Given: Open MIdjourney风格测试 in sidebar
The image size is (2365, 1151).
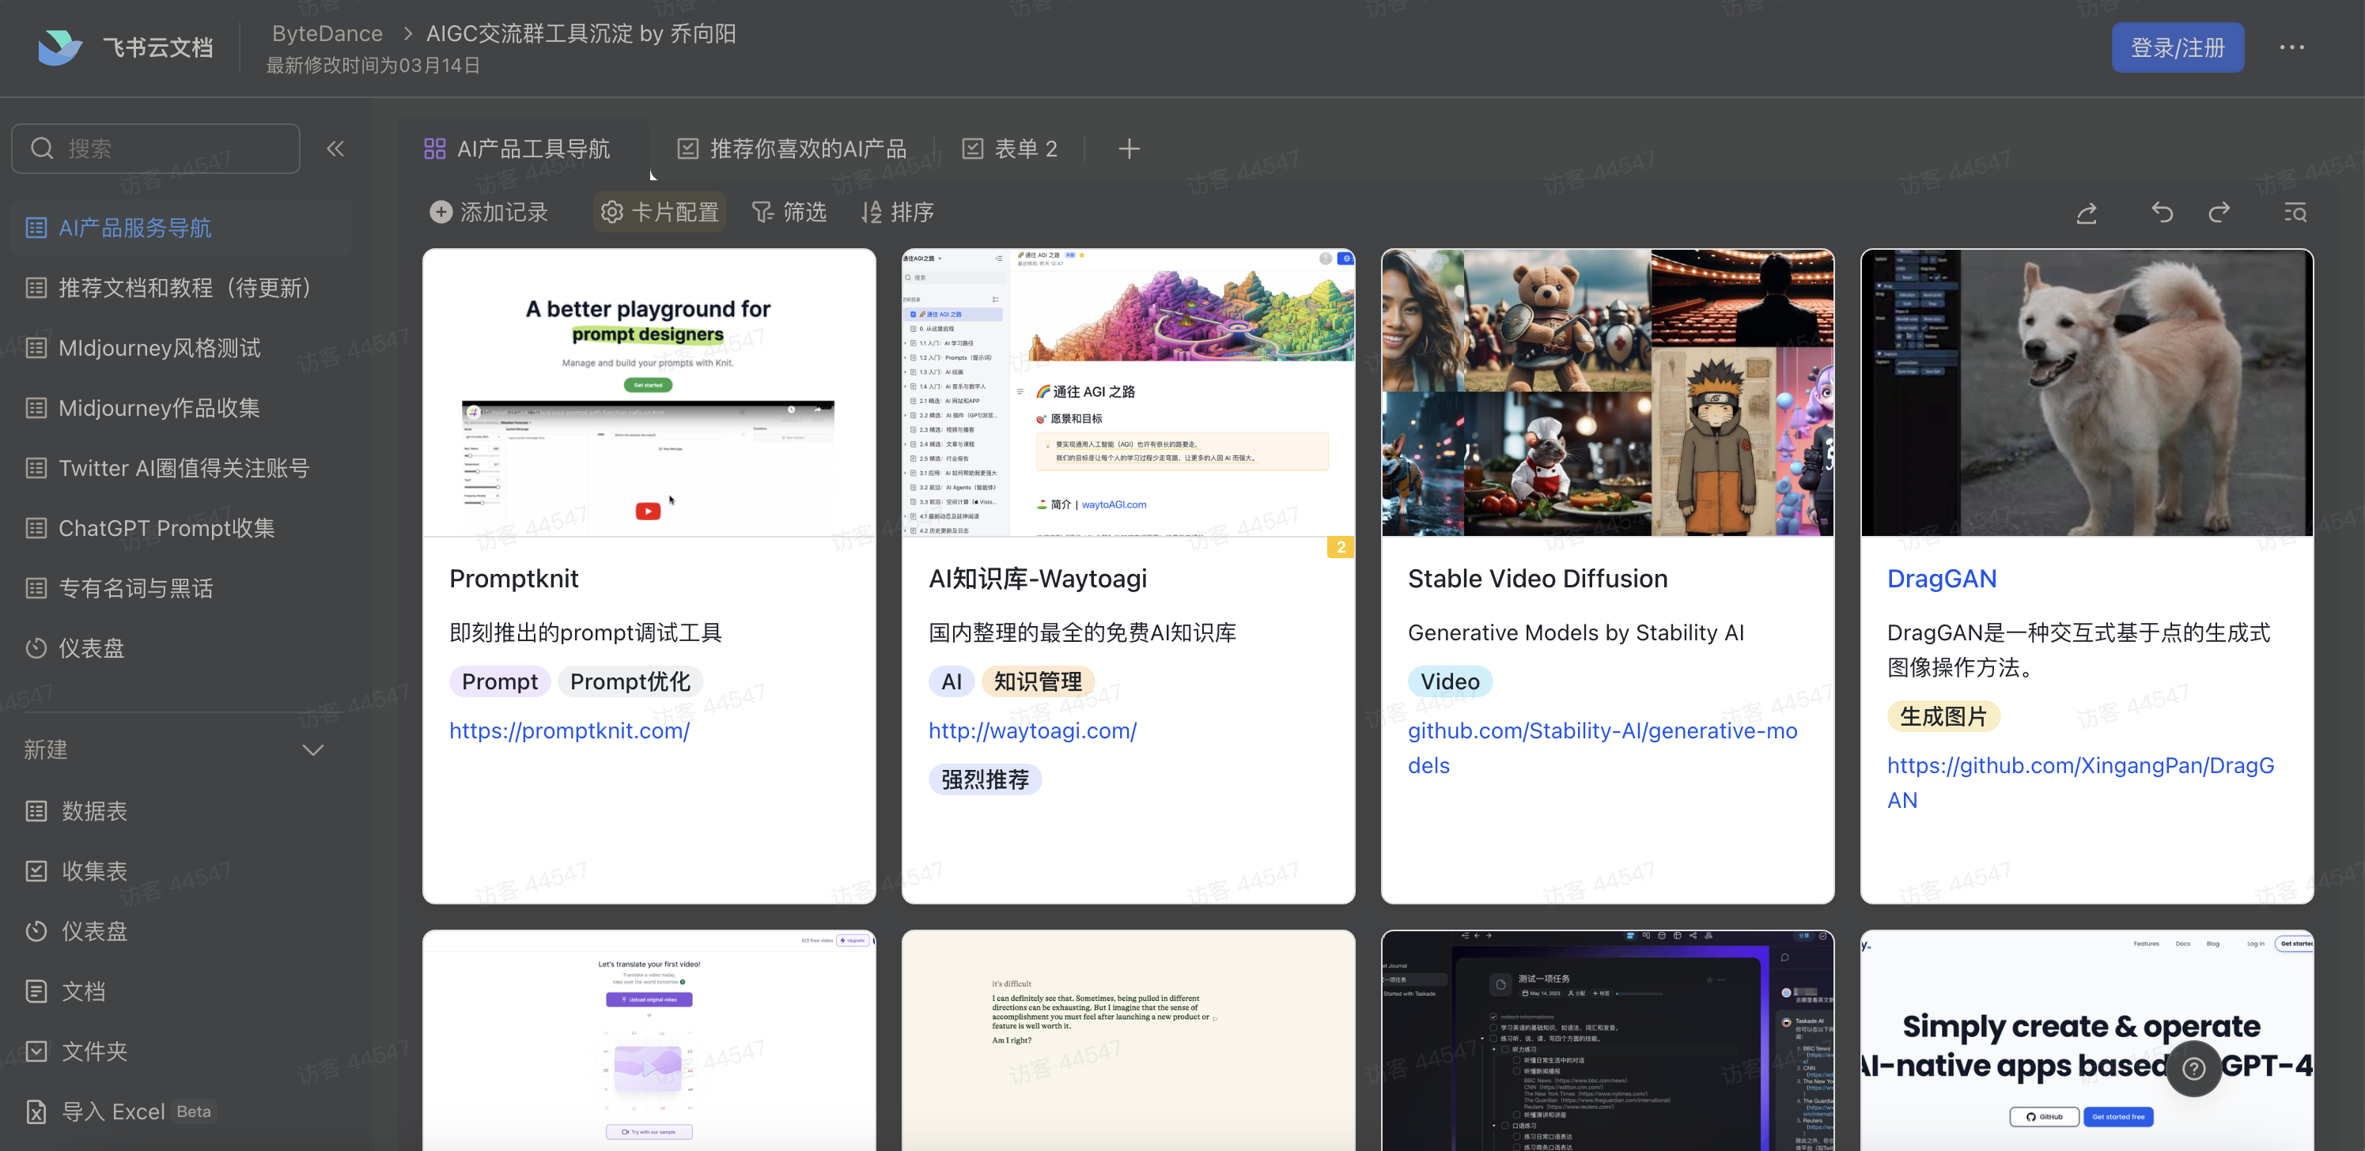Looking at the screenshot, I should (x=182, y=348).
